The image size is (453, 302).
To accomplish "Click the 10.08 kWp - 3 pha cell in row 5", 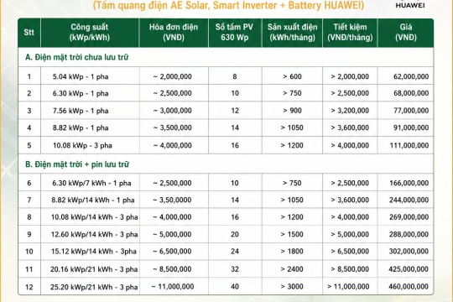I will click(x=82, y=145).
